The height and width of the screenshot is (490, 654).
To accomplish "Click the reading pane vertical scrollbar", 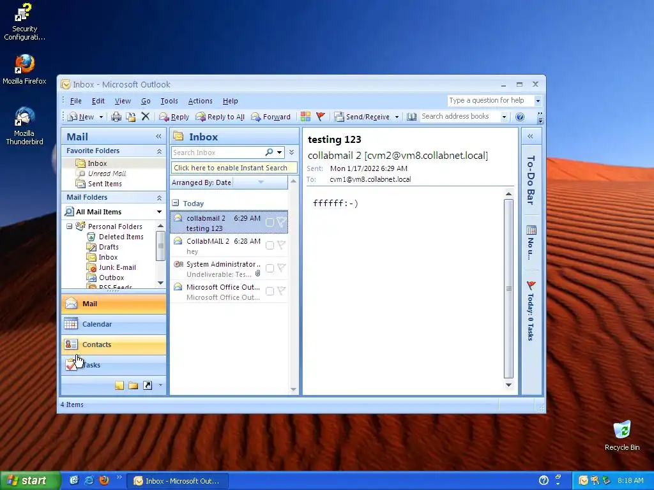I will click(x=508, y=288).
